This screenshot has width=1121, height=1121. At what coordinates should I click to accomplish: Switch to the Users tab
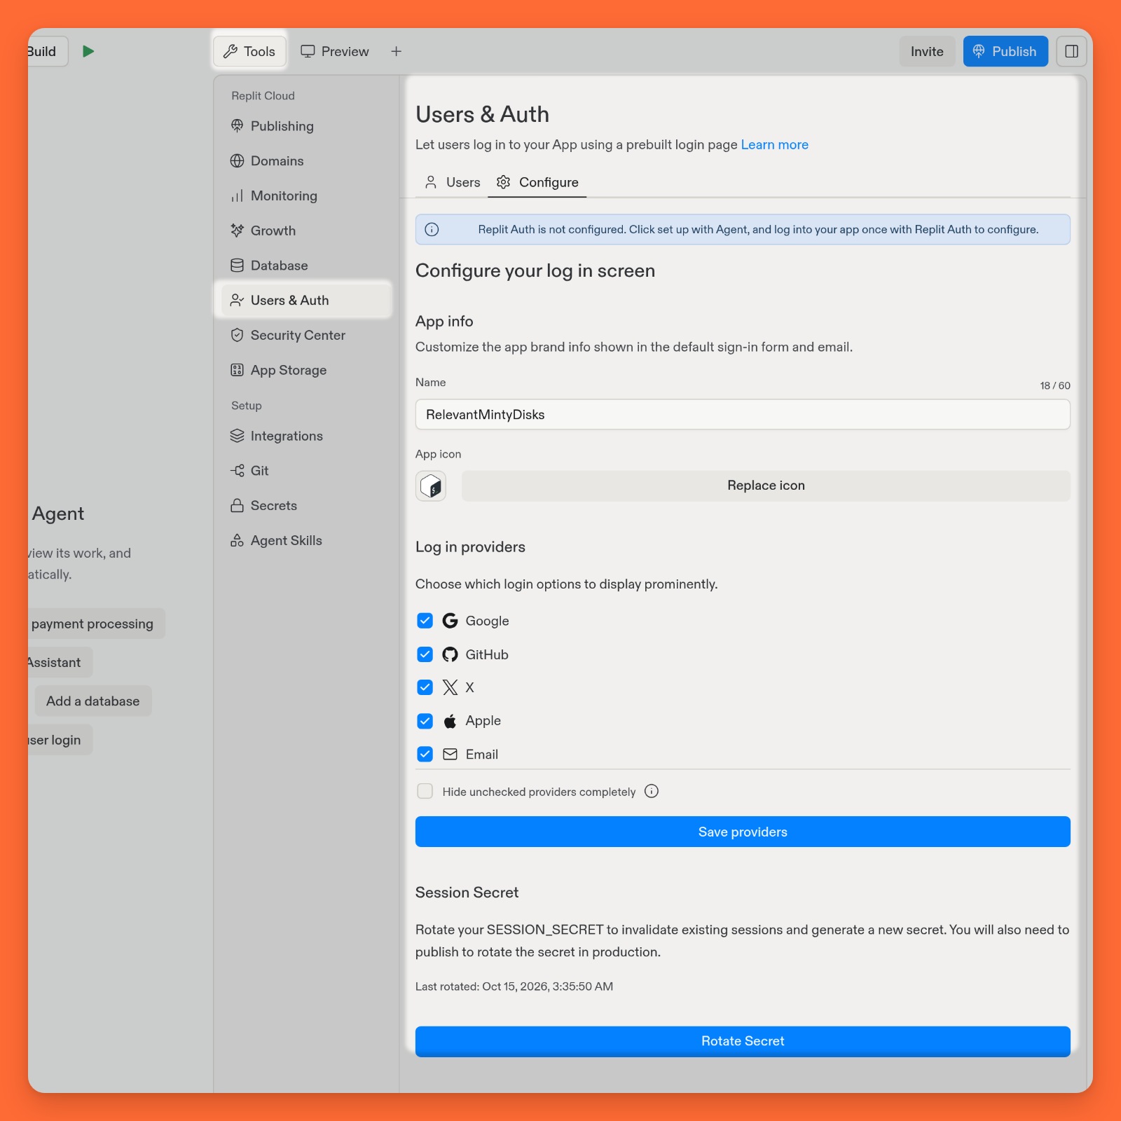tap(453, 183)
